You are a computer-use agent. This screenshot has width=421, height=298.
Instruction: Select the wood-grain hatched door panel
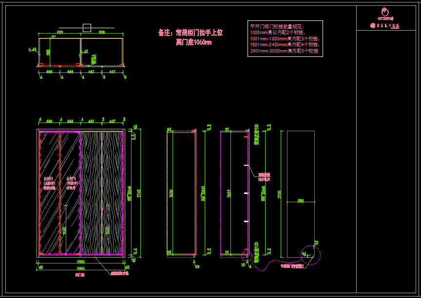click(102, 193)
